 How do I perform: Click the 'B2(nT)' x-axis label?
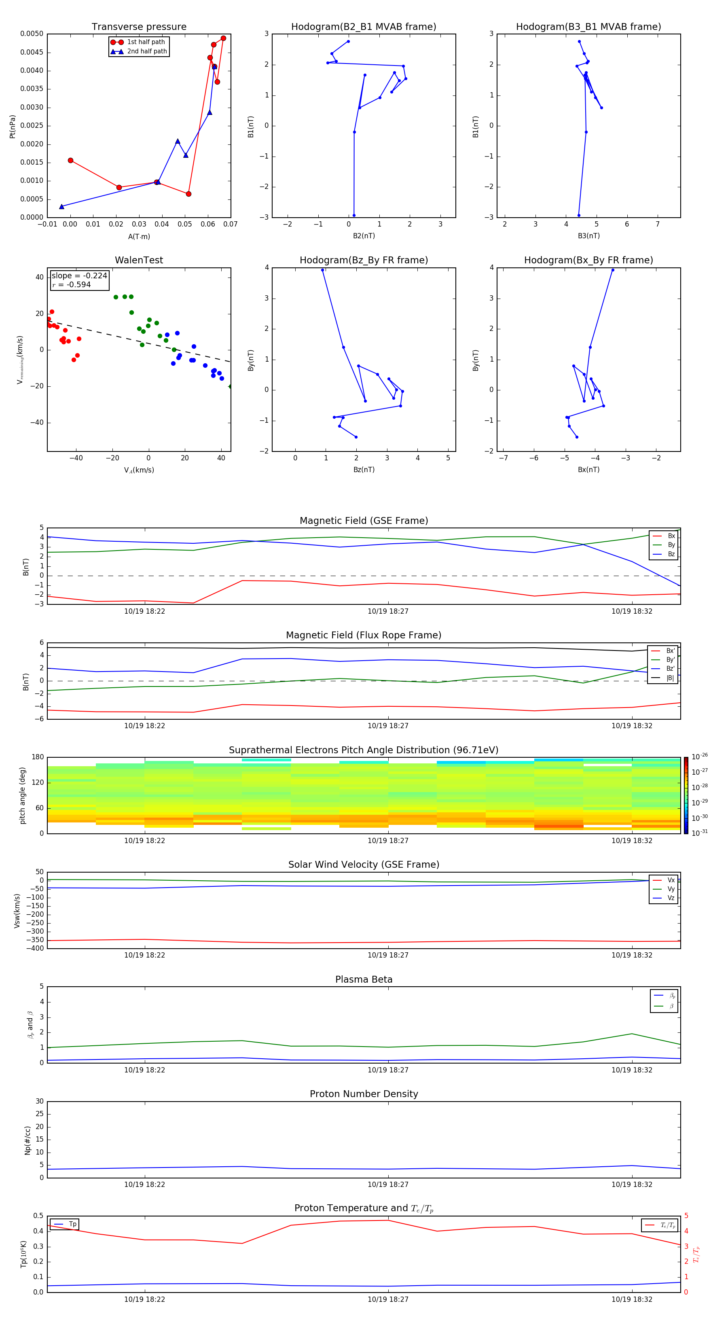click(364, 236)
